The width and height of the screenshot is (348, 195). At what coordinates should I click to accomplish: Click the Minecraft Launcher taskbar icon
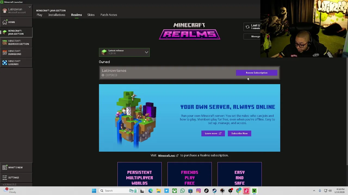pos(254,191)
